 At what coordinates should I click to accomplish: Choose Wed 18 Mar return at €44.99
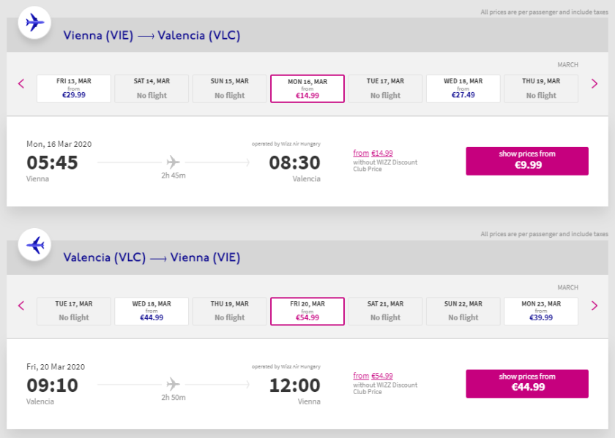point(152,311)
